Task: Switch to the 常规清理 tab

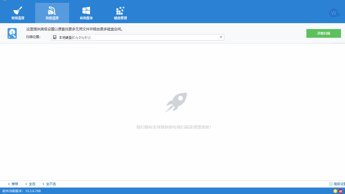Action: 18,18
